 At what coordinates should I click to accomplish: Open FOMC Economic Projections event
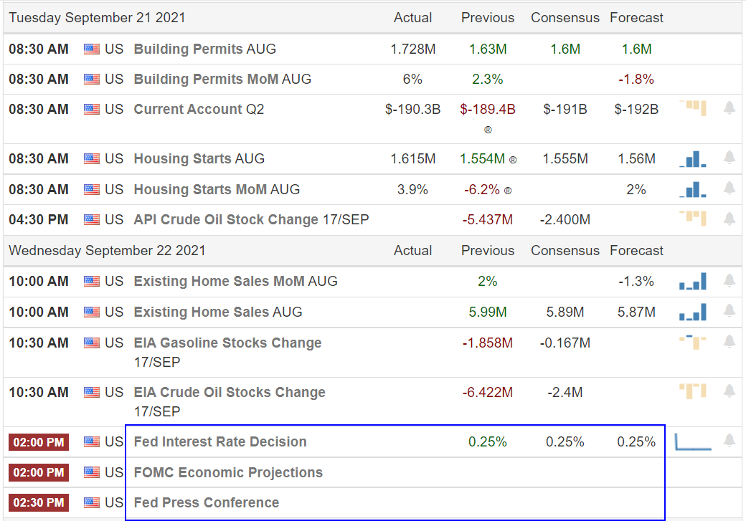(x=228, y=472)
